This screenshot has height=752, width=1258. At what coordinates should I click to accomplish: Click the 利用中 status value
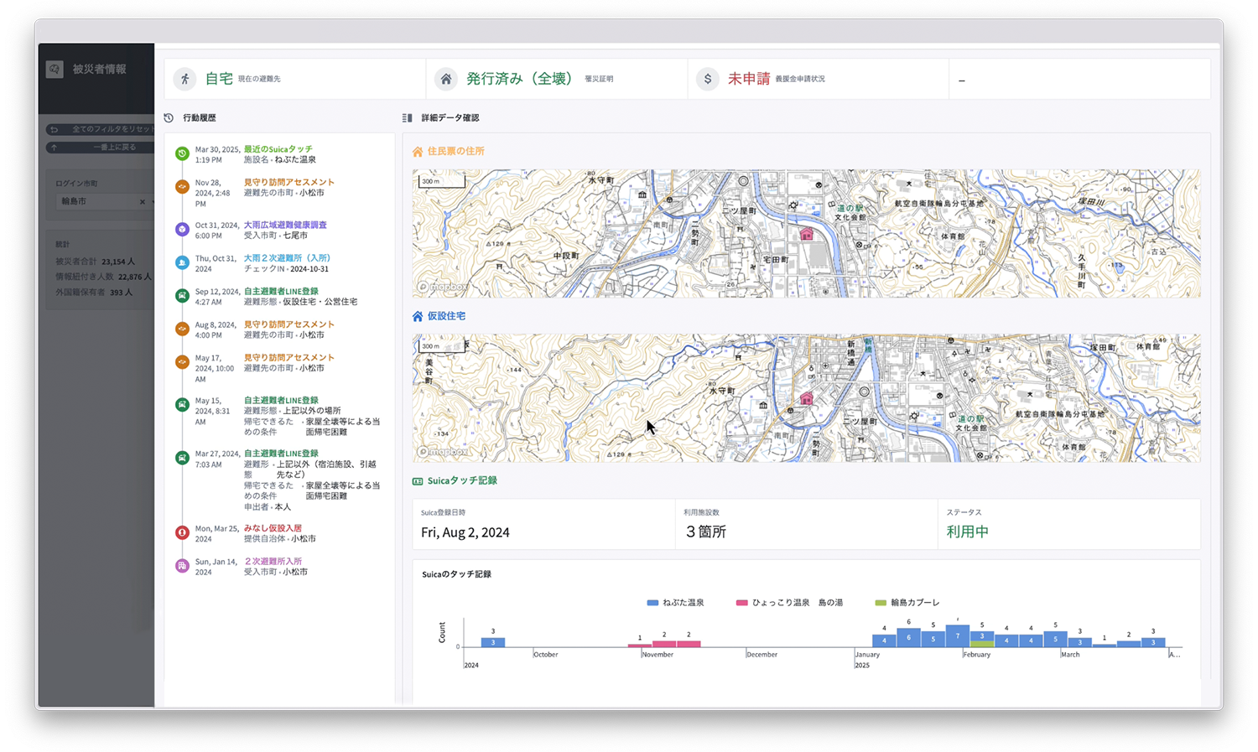968,532
